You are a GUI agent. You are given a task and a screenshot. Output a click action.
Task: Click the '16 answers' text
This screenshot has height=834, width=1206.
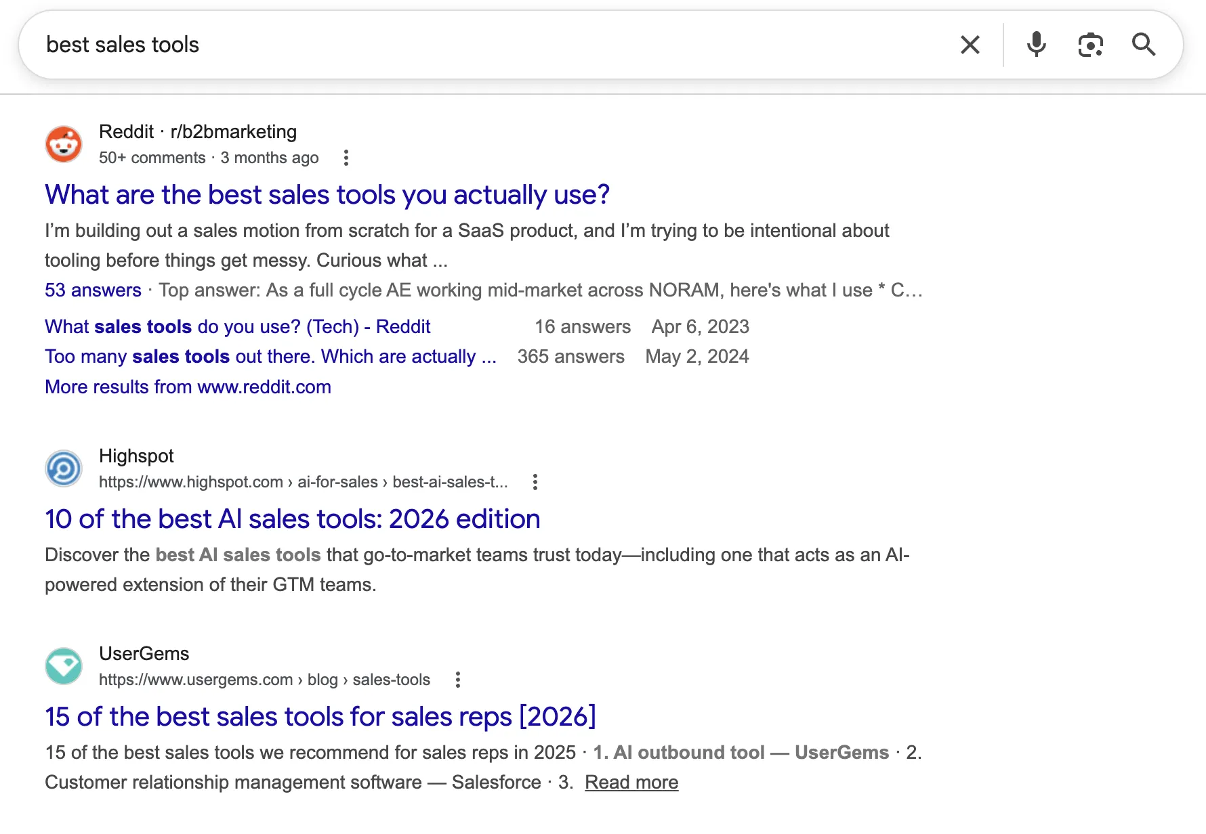tap(583, 327)
